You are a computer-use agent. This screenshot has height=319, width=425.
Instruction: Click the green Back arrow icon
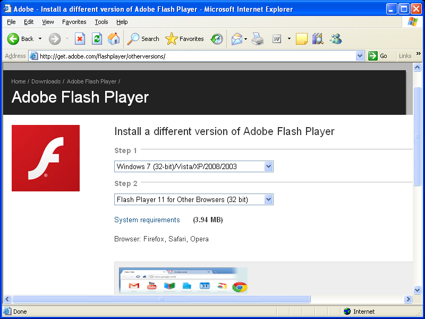[13, 39]
